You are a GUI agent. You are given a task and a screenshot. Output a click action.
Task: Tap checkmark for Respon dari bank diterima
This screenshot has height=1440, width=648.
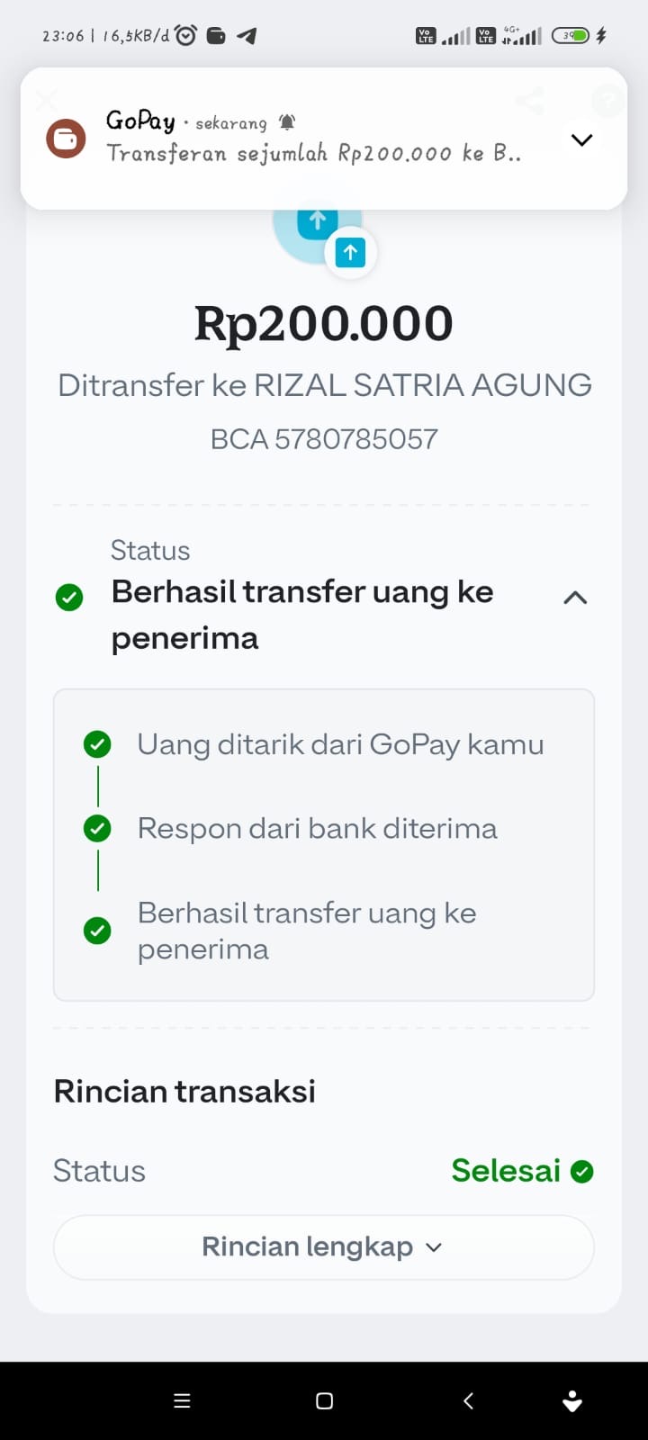click(x=97, y=828)
